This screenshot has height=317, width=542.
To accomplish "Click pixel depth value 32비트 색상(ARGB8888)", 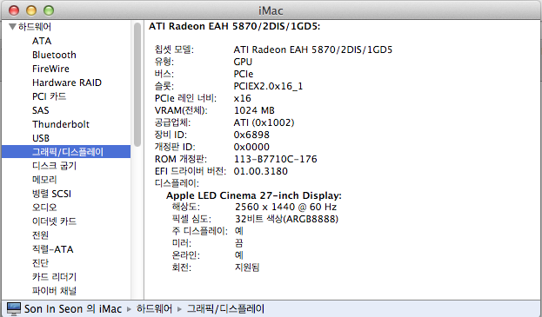I will [286, 219].
